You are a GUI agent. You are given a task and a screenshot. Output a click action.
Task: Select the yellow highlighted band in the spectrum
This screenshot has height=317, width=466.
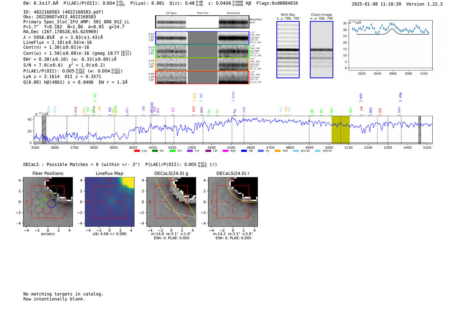tap(341, 130)
